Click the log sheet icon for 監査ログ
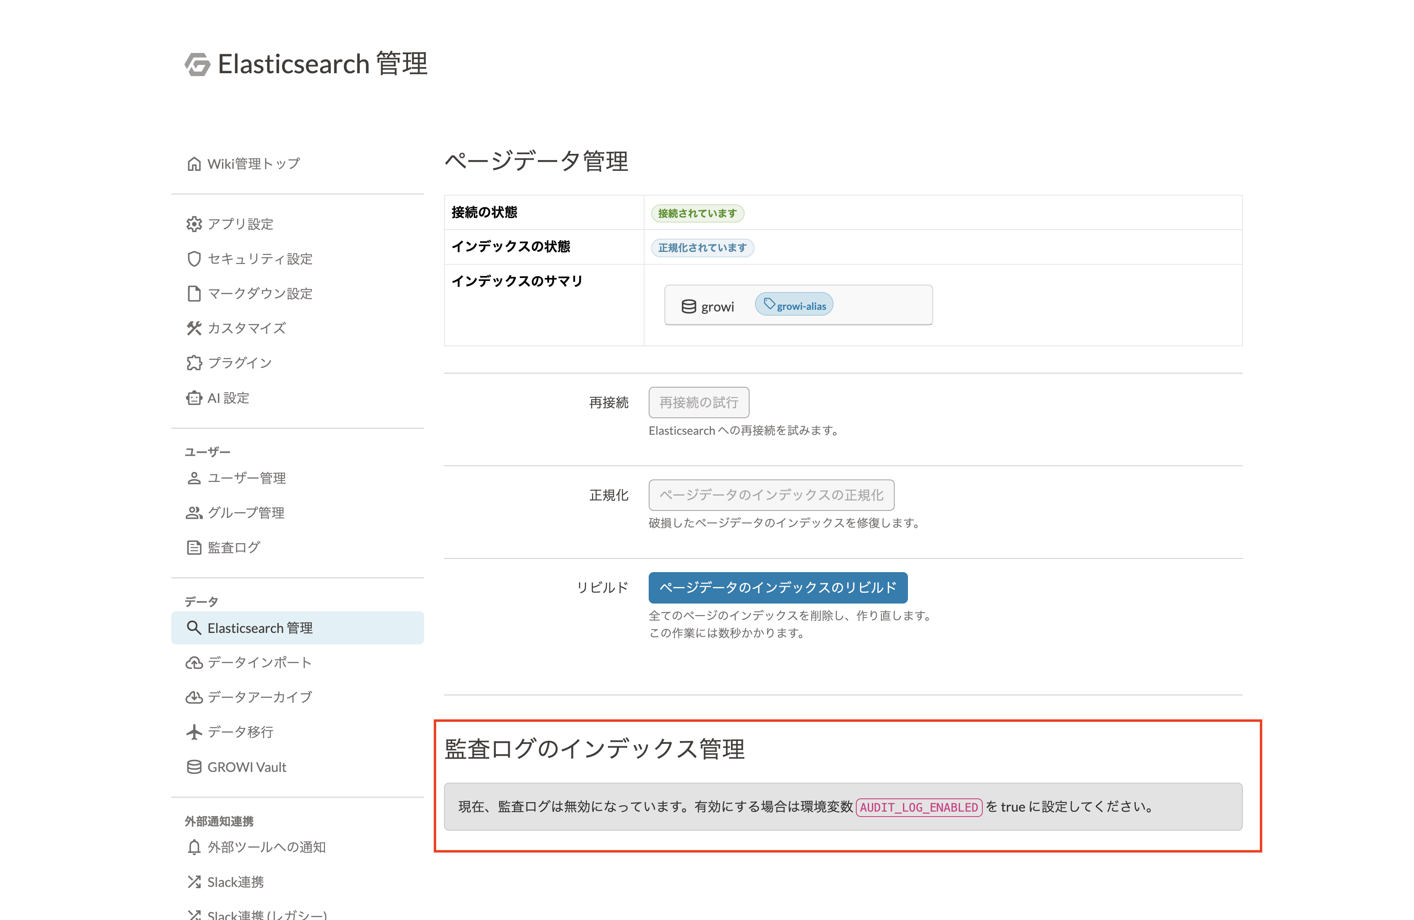1414x920 pixels. click(193, 547)
